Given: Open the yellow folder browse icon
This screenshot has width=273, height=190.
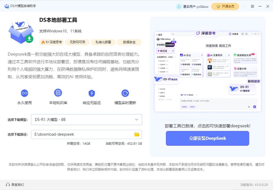Looking at the screenshot, I should click(137, 134).
